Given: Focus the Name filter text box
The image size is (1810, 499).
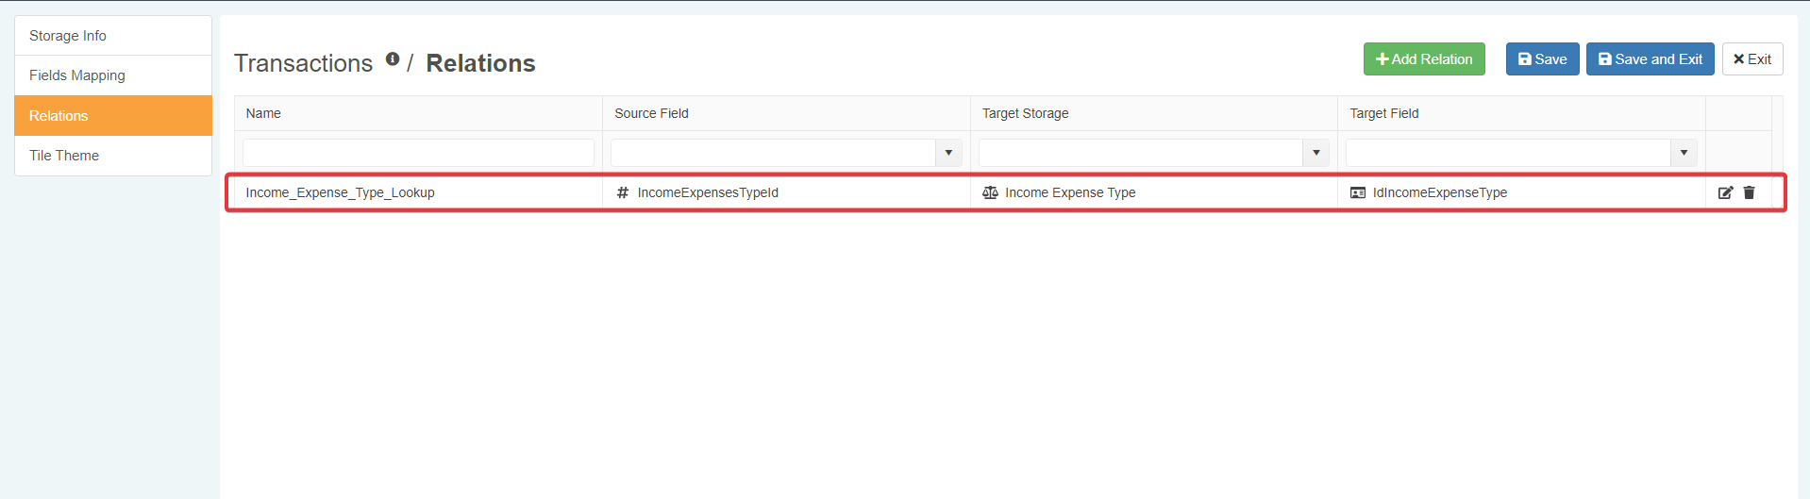Looking at the screenshot, I should tap(418, 153).
